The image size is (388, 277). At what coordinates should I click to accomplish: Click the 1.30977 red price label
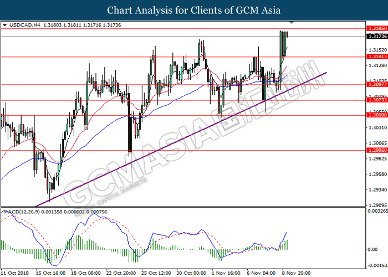(377, 84)
